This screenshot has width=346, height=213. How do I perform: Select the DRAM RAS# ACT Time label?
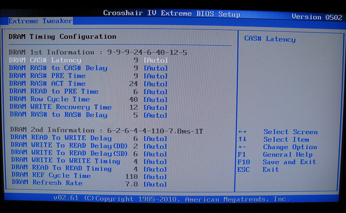click(47, 83)
